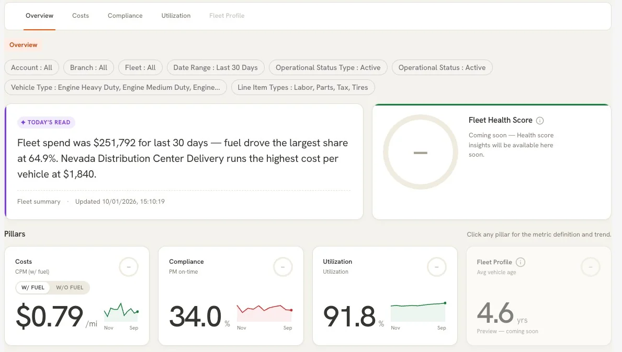Change Date Range : Last 30 Days filter
The height and width of the screenshot is (352, 622).
216,68
